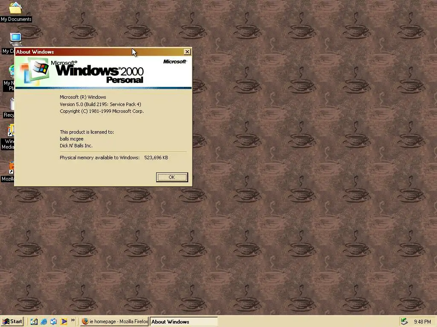Launch Internet Explorer from quick launch
This screenshot has height=327, width=437.
coord(44,322)
